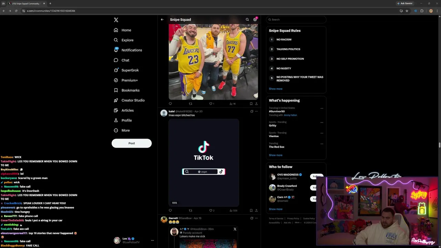Open the community members icon in header

pos(255,20)
